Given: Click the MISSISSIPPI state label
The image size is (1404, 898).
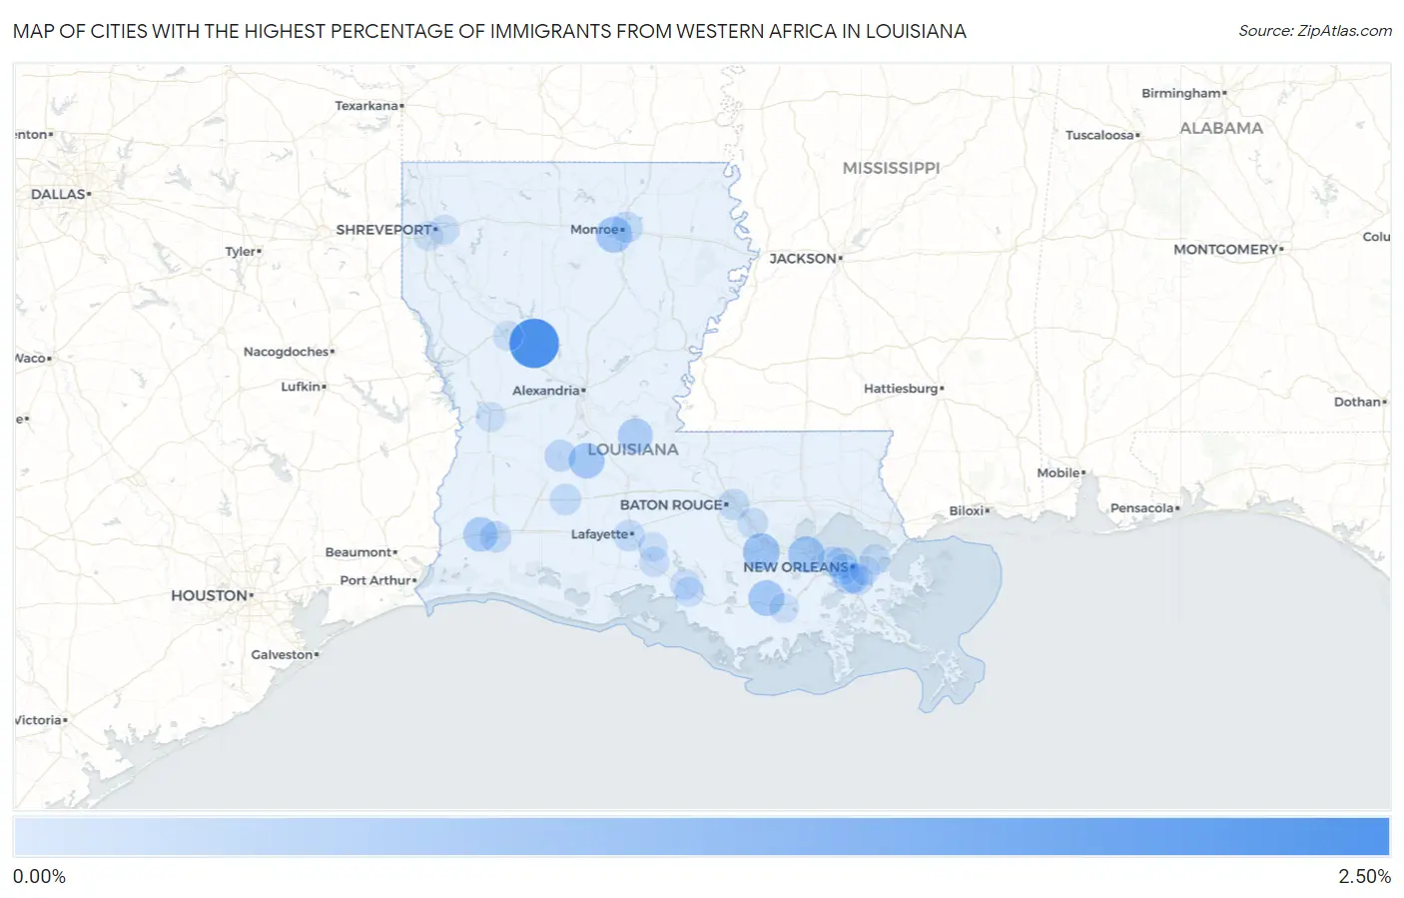Looking at the screenshot, I should click(x=891, y=168).
